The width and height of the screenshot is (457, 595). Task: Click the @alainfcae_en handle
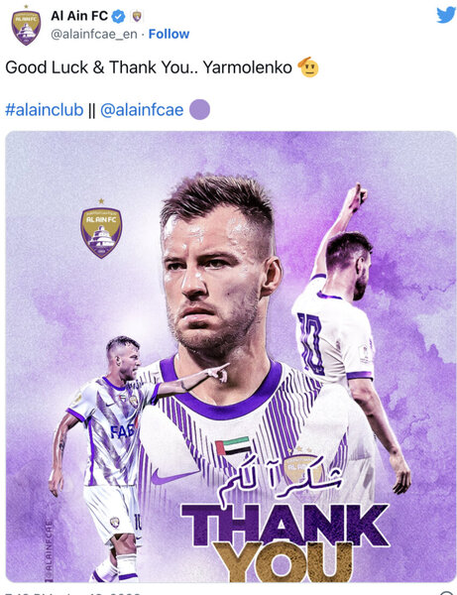[x=94, y=34]
